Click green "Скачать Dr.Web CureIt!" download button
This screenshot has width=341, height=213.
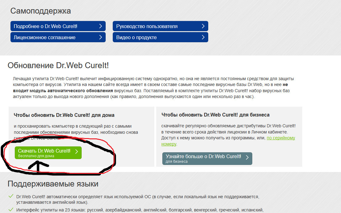pyautogui.click(x=48, y=153)
